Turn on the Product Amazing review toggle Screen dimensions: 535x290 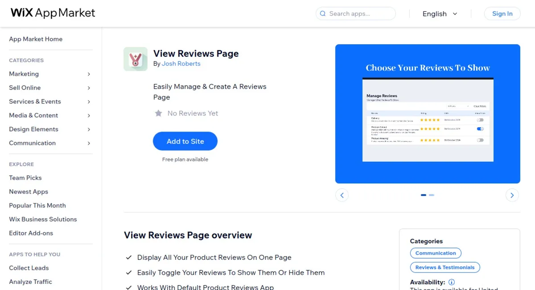point(480,139)
